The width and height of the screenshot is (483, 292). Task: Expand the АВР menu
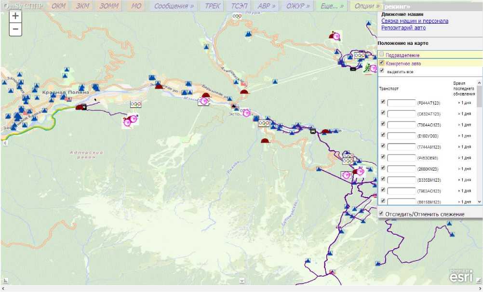267,6
